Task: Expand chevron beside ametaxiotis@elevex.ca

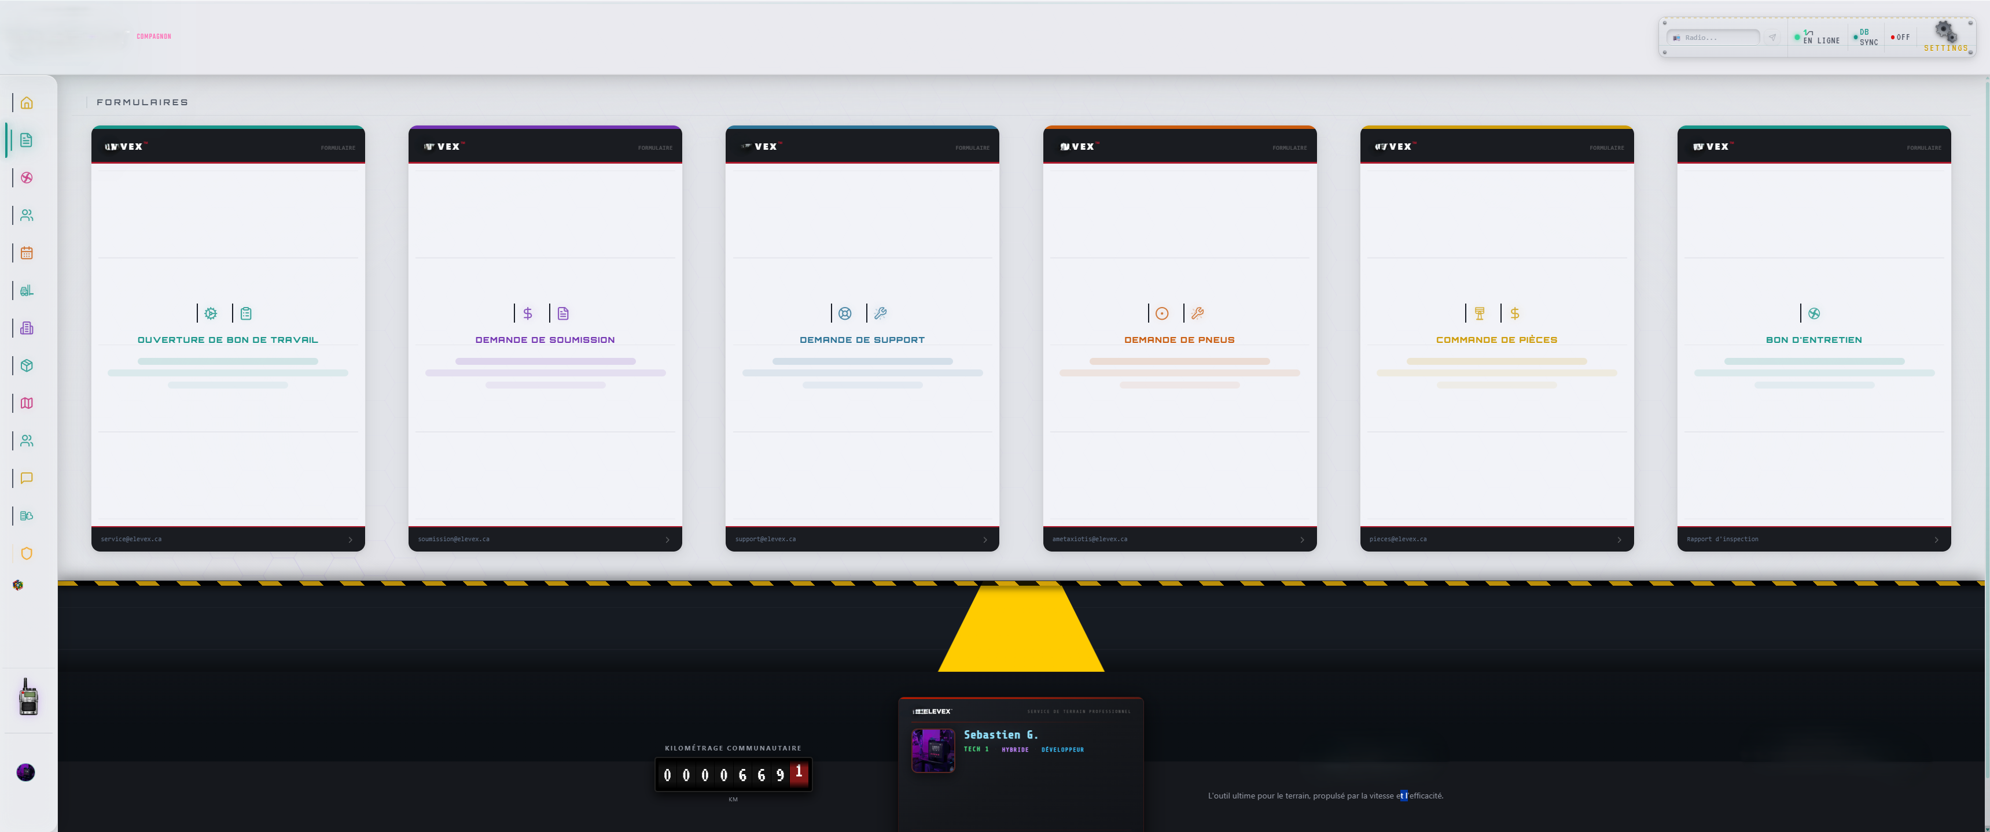Action: (x=1303, y=539)
